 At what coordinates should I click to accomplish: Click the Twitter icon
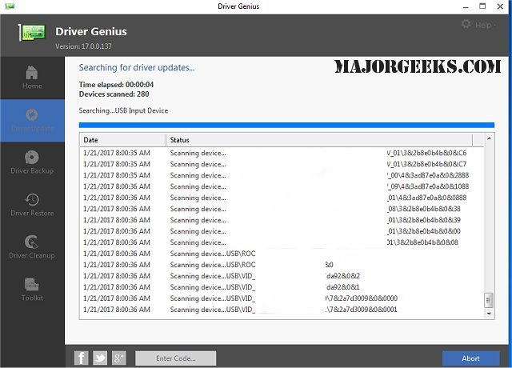tap(100, 358)
